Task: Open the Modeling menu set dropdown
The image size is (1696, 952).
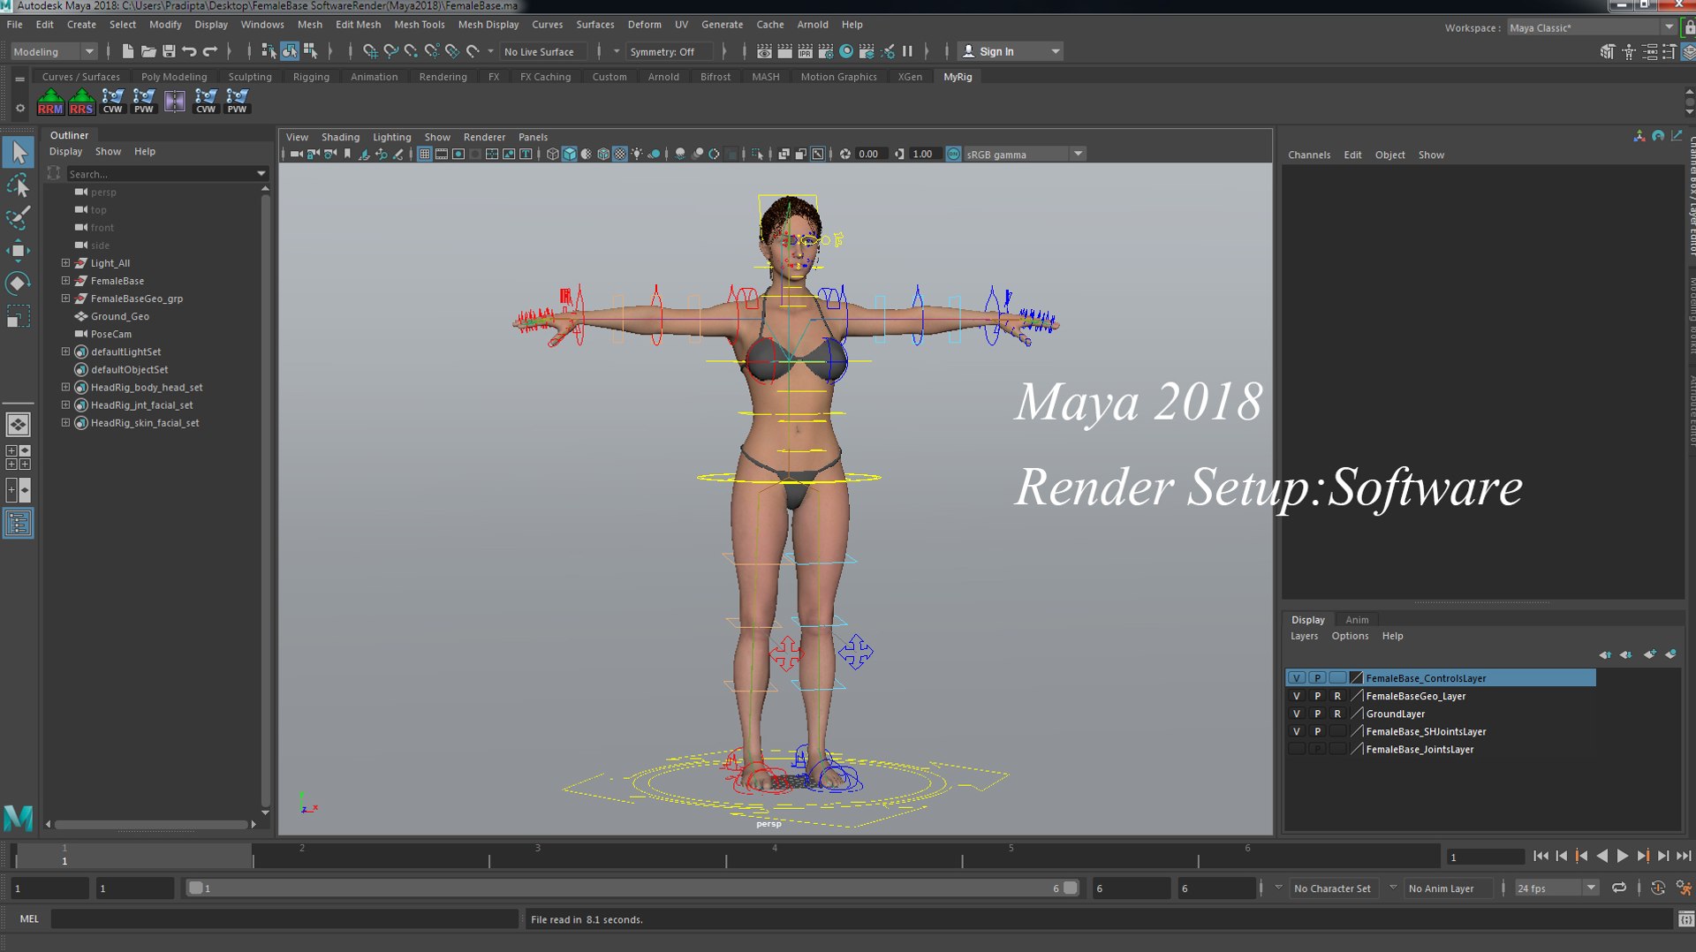Action: (53, 51)
